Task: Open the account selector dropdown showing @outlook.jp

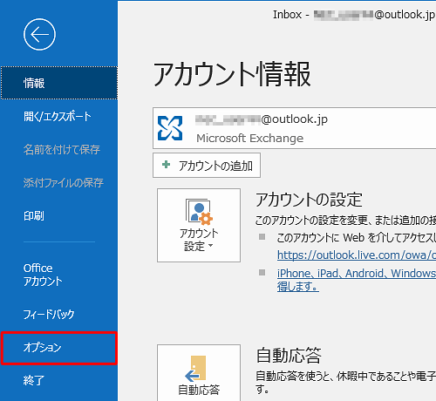Action: pos(294,128)
